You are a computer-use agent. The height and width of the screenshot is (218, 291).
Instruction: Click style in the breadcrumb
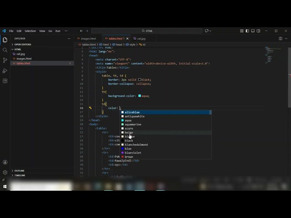coord(132,45)
